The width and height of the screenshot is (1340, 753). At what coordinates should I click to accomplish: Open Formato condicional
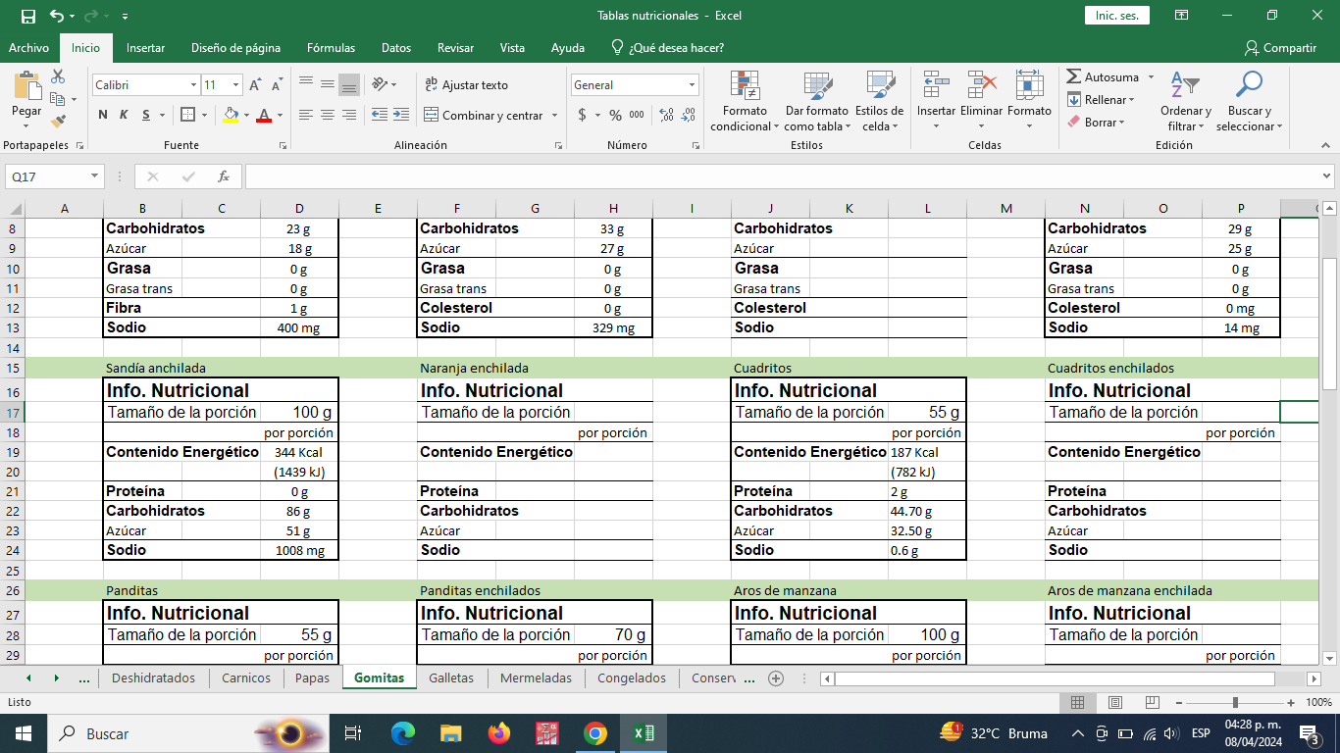click(x=745, y=101)
